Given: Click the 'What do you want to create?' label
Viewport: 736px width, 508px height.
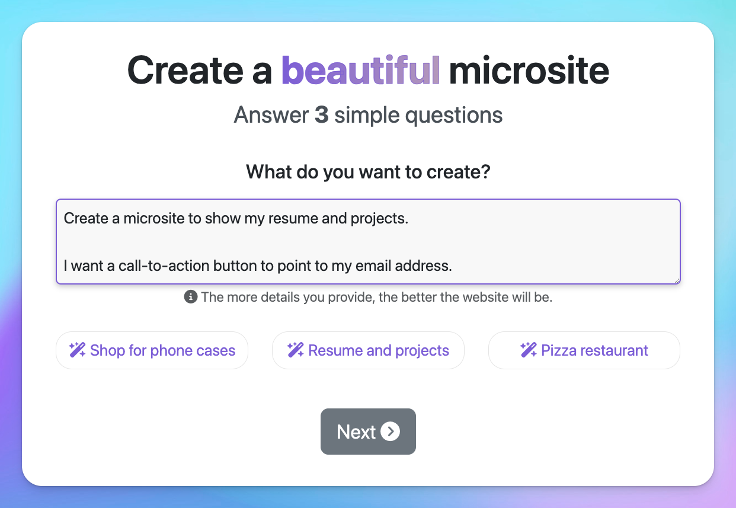Looking at the screenshot, I should (x=368, y=172).
